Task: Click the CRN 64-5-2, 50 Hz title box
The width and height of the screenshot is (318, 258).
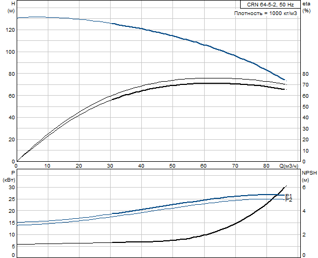Action: coord(270,4)
